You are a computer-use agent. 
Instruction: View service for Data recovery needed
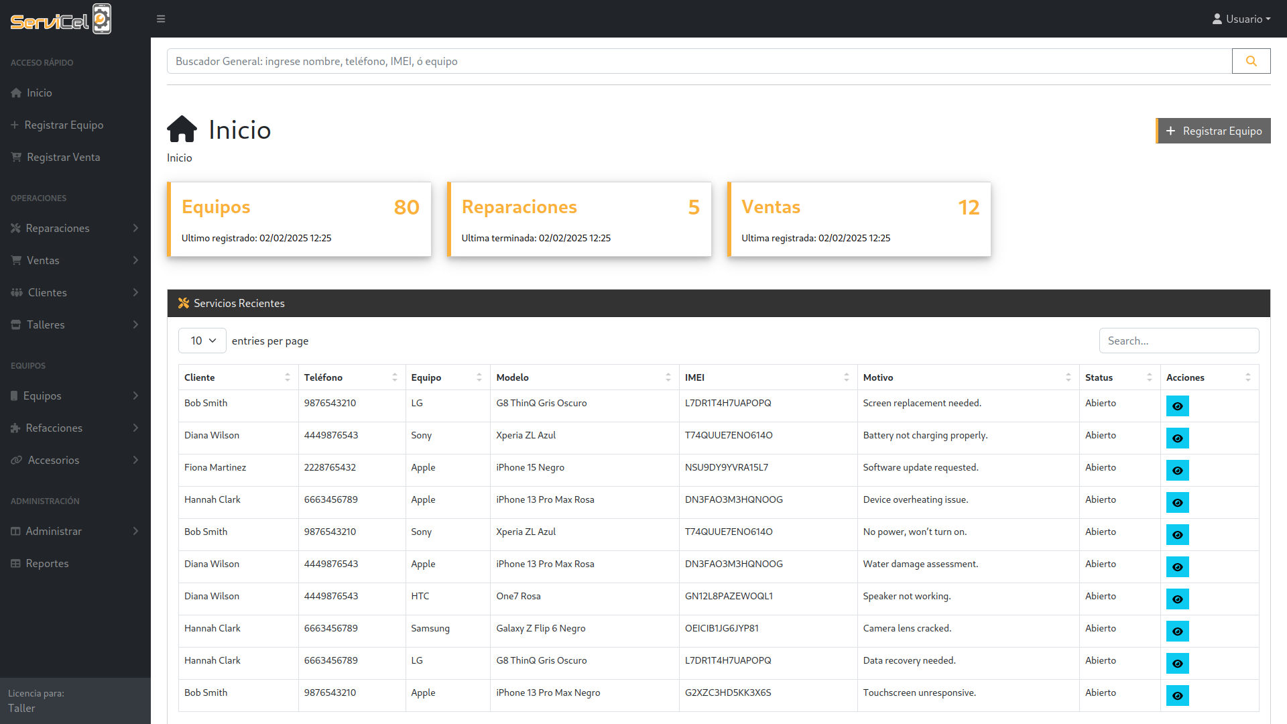[1177, 664]
